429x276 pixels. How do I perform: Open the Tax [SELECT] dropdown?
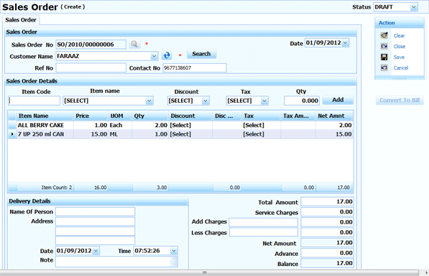click(x=264, y=101)
